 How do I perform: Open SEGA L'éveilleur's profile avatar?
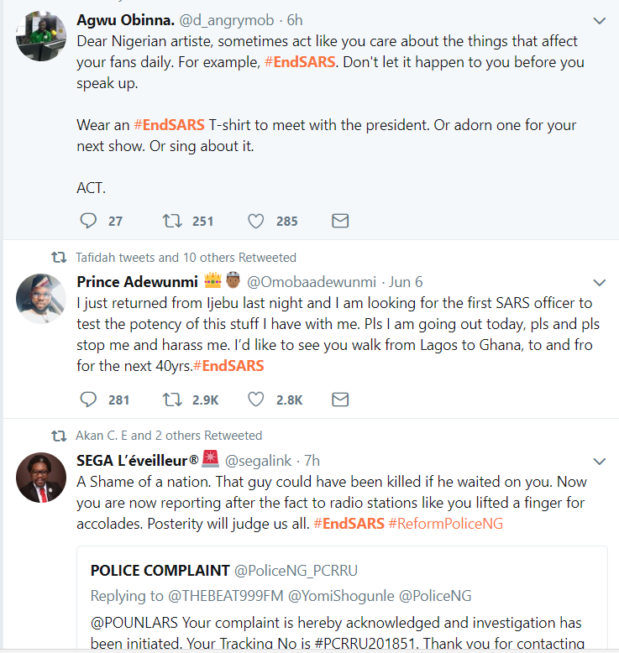pos(41,478)
